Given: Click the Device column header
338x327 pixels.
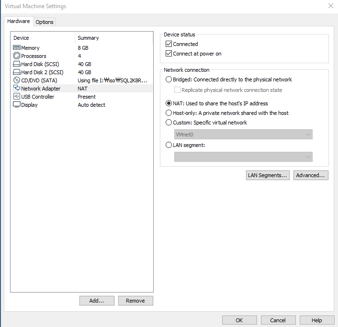Looking at the screenshot, I should click(x=21, y=38).
